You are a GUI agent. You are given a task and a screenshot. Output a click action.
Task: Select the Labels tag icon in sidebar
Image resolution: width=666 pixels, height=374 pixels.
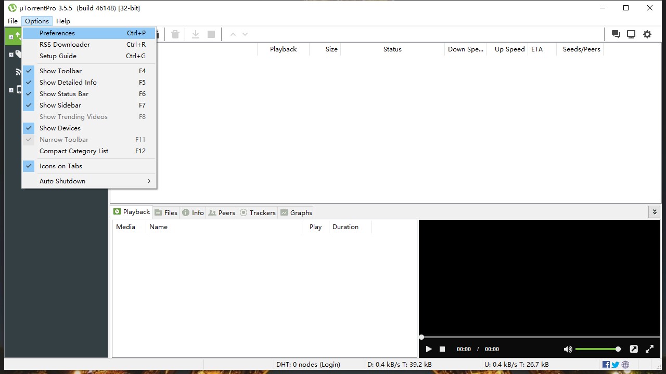(x=19, y=54)
